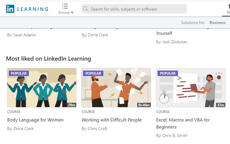Image resolution: width=230 pixels, height=144 pixels.
Task: Open the Body Language for Women title
Action: (35, 120)
